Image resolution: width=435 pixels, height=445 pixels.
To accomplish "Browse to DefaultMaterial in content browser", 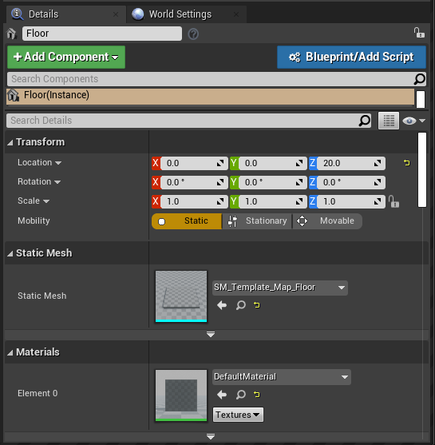I will click(x=241, y=395).
